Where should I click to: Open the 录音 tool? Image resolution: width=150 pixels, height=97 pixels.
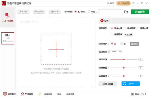pyautogui.click(x=59, y=94)
